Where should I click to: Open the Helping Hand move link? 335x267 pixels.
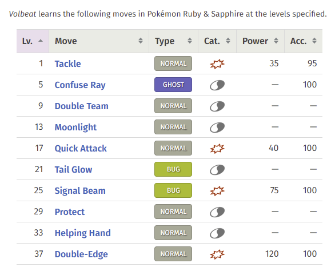(83, 233)
